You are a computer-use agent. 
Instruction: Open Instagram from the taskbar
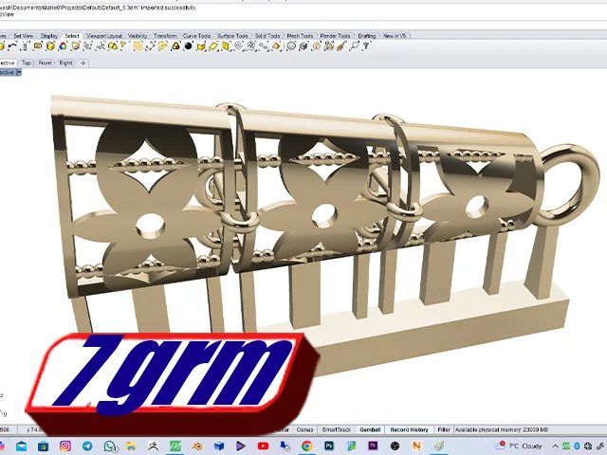click(x=65, y=446)
